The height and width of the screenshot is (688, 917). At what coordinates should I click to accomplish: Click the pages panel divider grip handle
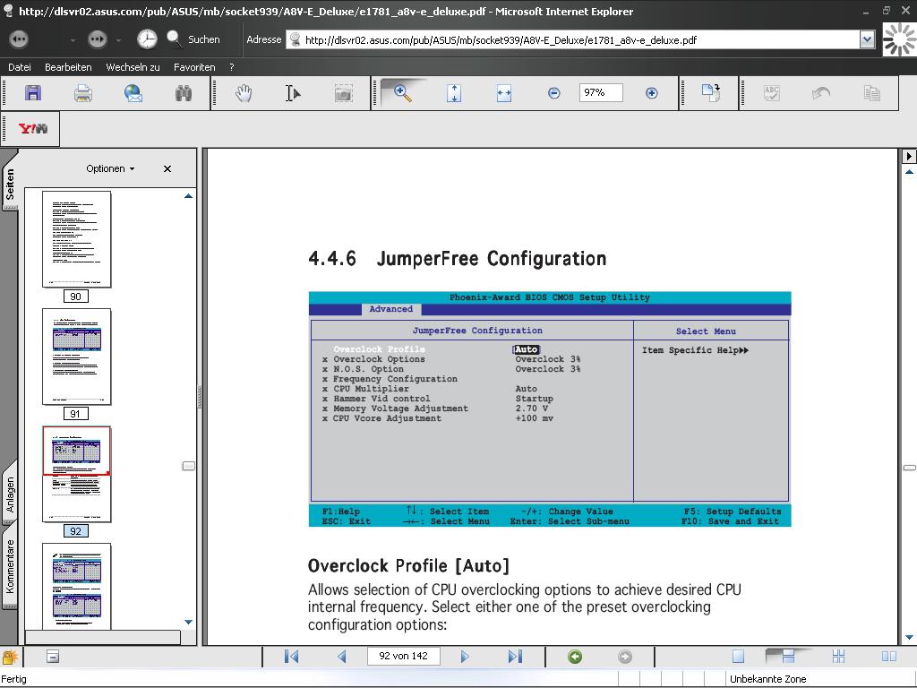[200, 397]
